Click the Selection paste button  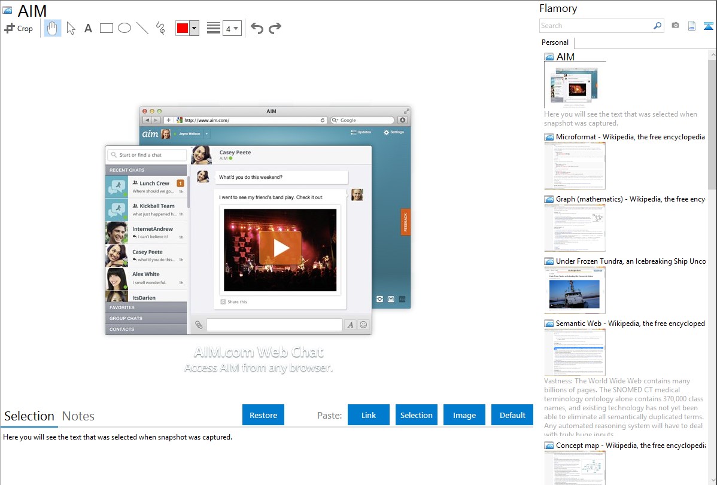(x=417, y=415)
